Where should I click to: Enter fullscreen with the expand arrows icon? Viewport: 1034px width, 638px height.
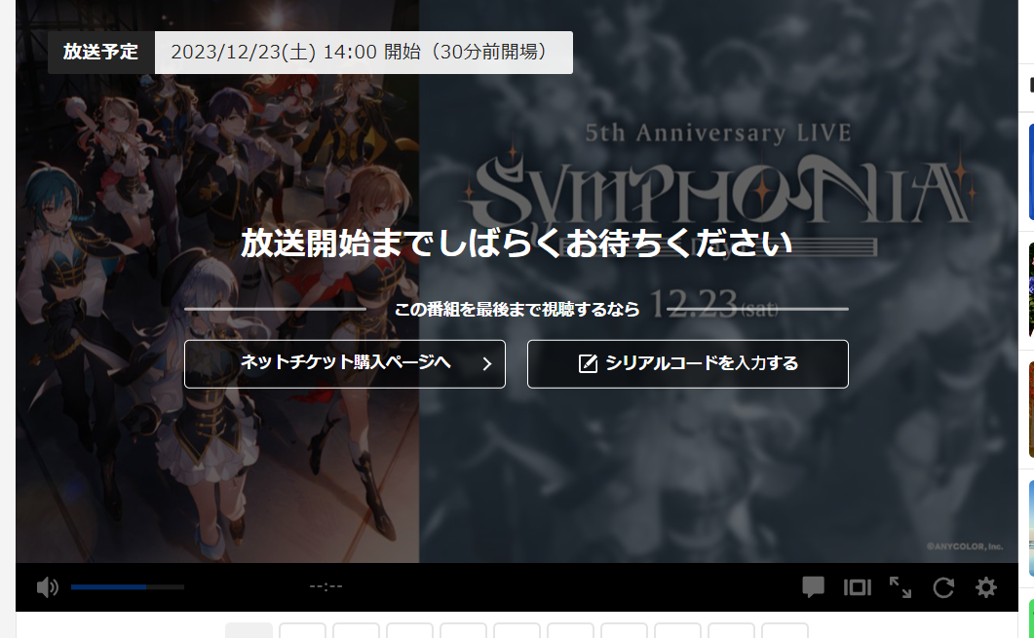[900, 587]
